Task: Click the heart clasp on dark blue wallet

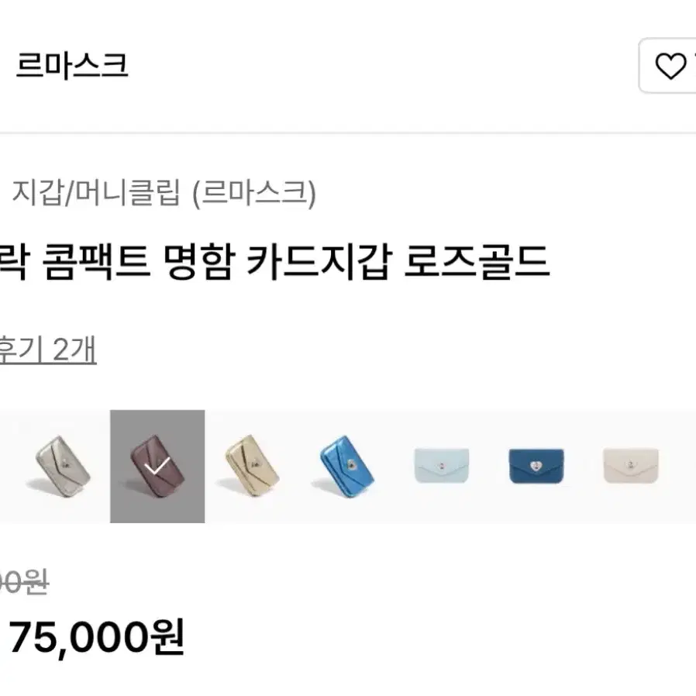Action: click(536, 466)
